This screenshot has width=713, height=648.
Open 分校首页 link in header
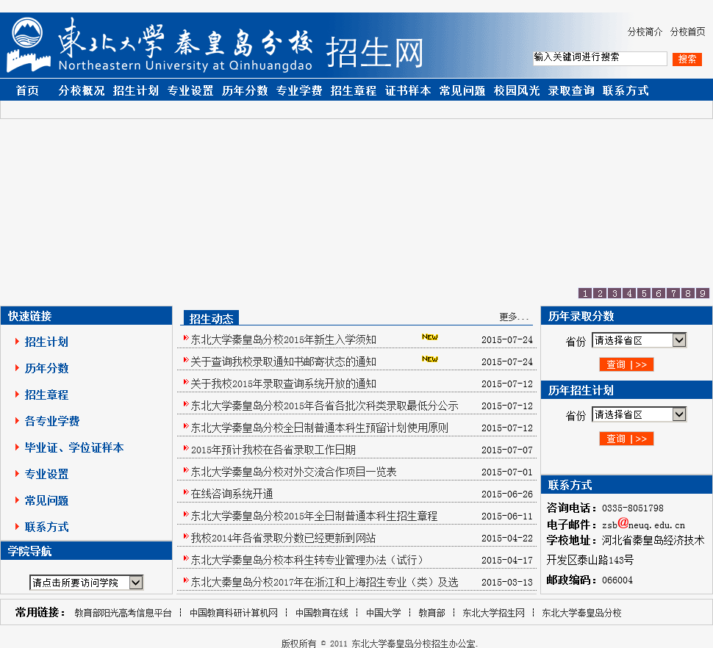click(687, 32)
